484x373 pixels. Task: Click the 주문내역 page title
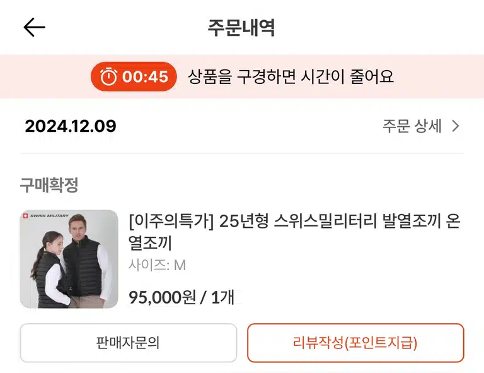pos(241,28)
